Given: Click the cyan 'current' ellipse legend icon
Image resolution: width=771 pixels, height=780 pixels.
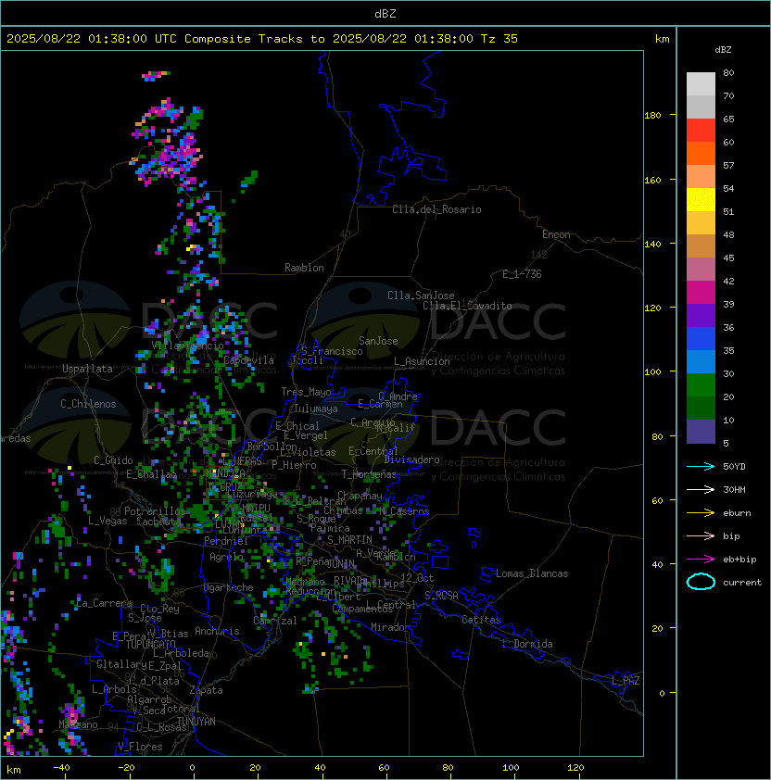Looking at the screenshot, I should (701, 582).
